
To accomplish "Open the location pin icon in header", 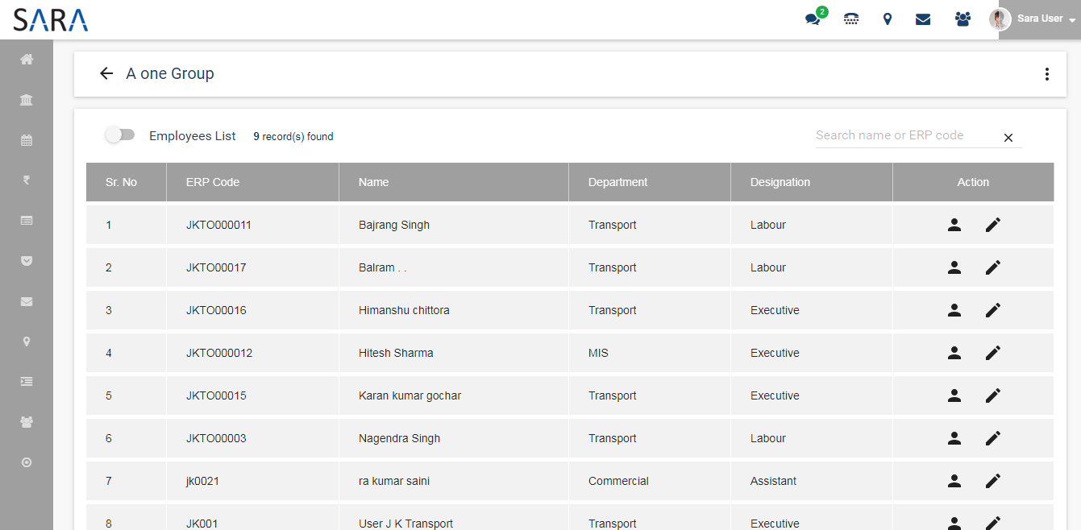I will pos(888,19).
